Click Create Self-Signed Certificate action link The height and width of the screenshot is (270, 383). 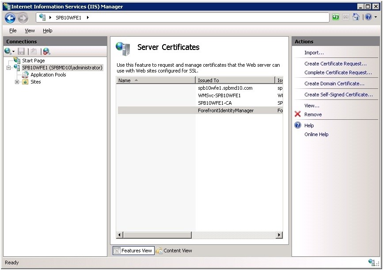[338, 95]
